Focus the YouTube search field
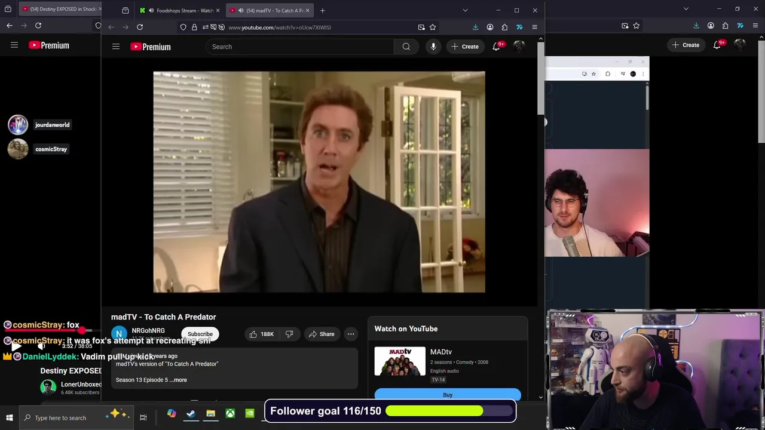The height and width of the screenshot is (430, 765). click(299, 47)
